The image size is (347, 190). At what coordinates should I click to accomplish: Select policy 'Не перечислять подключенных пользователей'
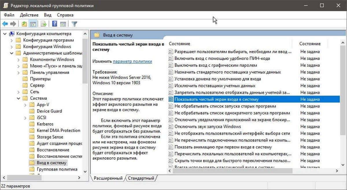[x=233, y=140]
